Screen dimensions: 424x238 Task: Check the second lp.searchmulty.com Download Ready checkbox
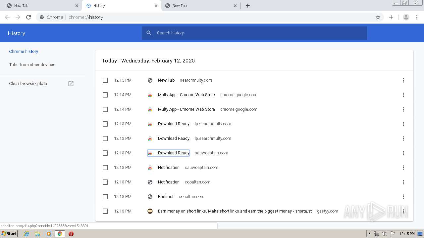tap(105, 139)
